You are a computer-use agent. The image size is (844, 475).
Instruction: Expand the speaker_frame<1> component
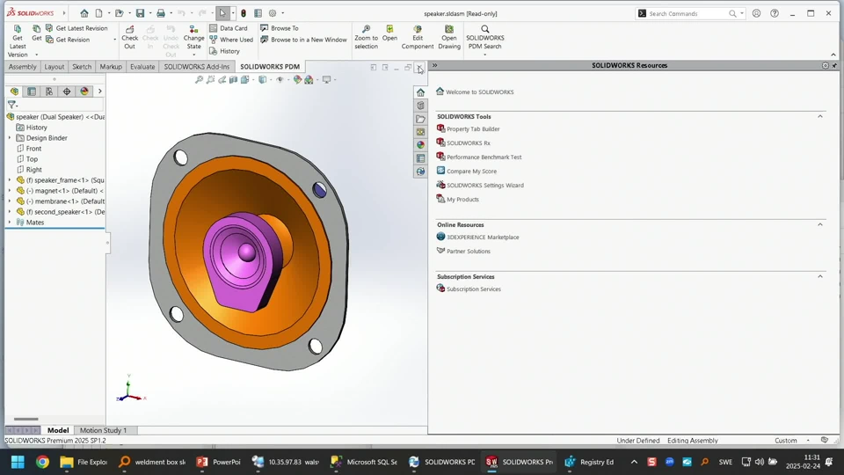tap(9, 179)
